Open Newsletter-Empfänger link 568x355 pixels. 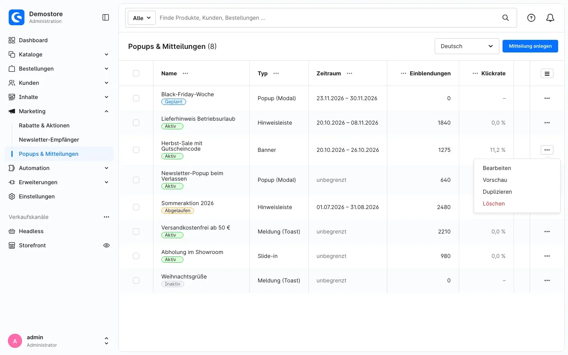[49, 140]
